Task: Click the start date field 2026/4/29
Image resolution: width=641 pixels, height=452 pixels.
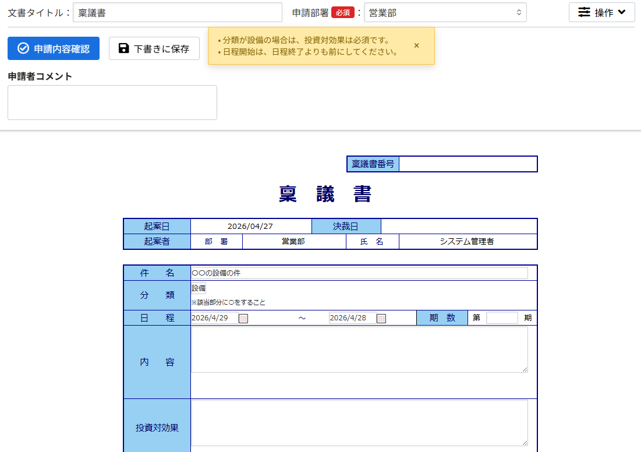Action: [215, 318]
